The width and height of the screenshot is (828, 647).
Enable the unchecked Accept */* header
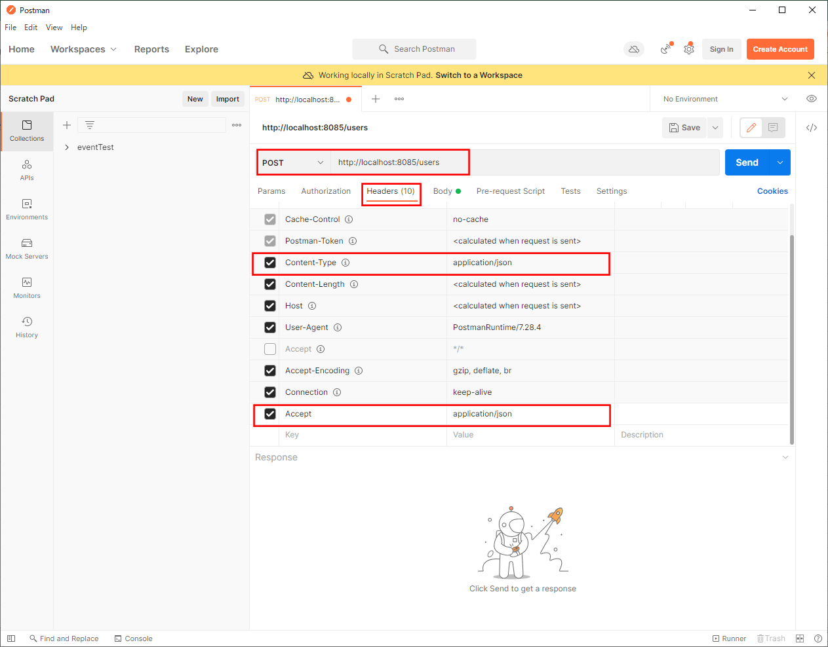coord(270,349)
